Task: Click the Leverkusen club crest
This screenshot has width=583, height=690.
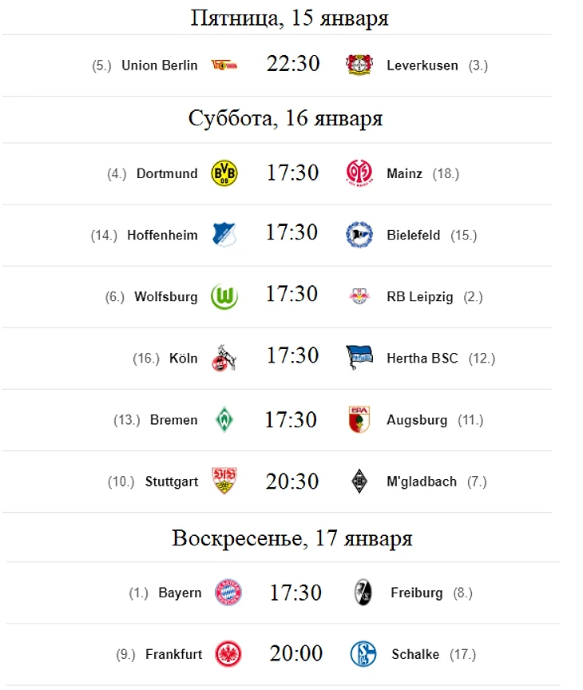Action: coord(359,65)
